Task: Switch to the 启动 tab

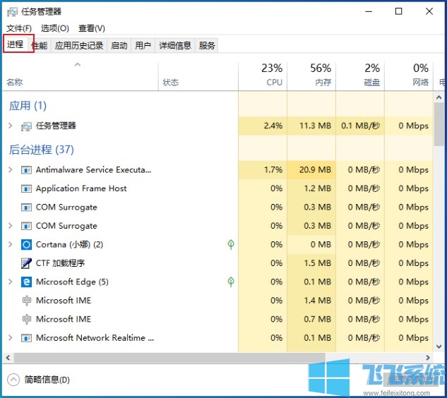Action: (x=119, y=45)
